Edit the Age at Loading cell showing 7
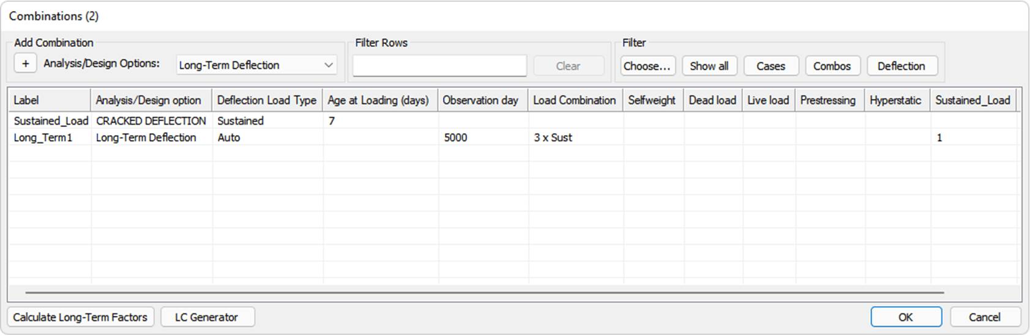Screen dimensions: 1030x336 tap(332, 121)
